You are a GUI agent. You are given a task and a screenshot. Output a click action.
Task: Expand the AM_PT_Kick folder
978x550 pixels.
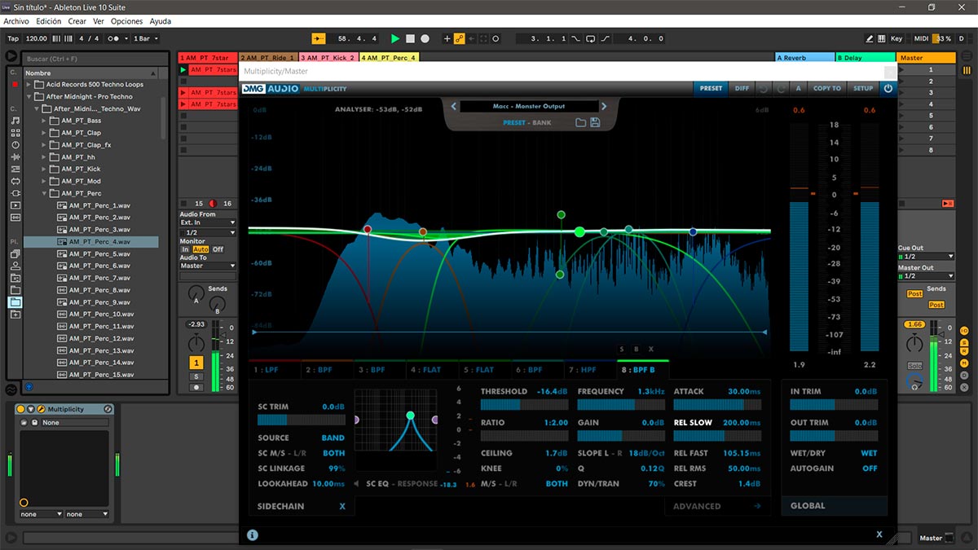(45, 169)
